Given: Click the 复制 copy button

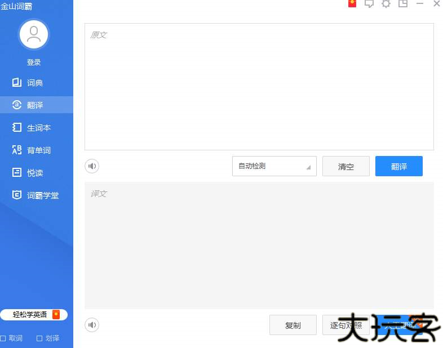Looking at the screenshot, I should tap(293, 325).
